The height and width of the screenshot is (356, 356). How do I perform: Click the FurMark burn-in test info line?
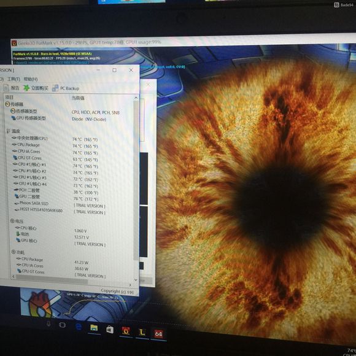(x=52, y=54)
